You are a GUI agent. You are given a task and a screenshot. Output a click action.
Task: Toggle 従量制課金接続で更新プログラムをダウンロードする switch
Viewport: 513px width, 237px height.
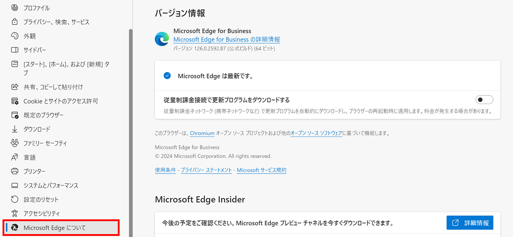point(484,100)
